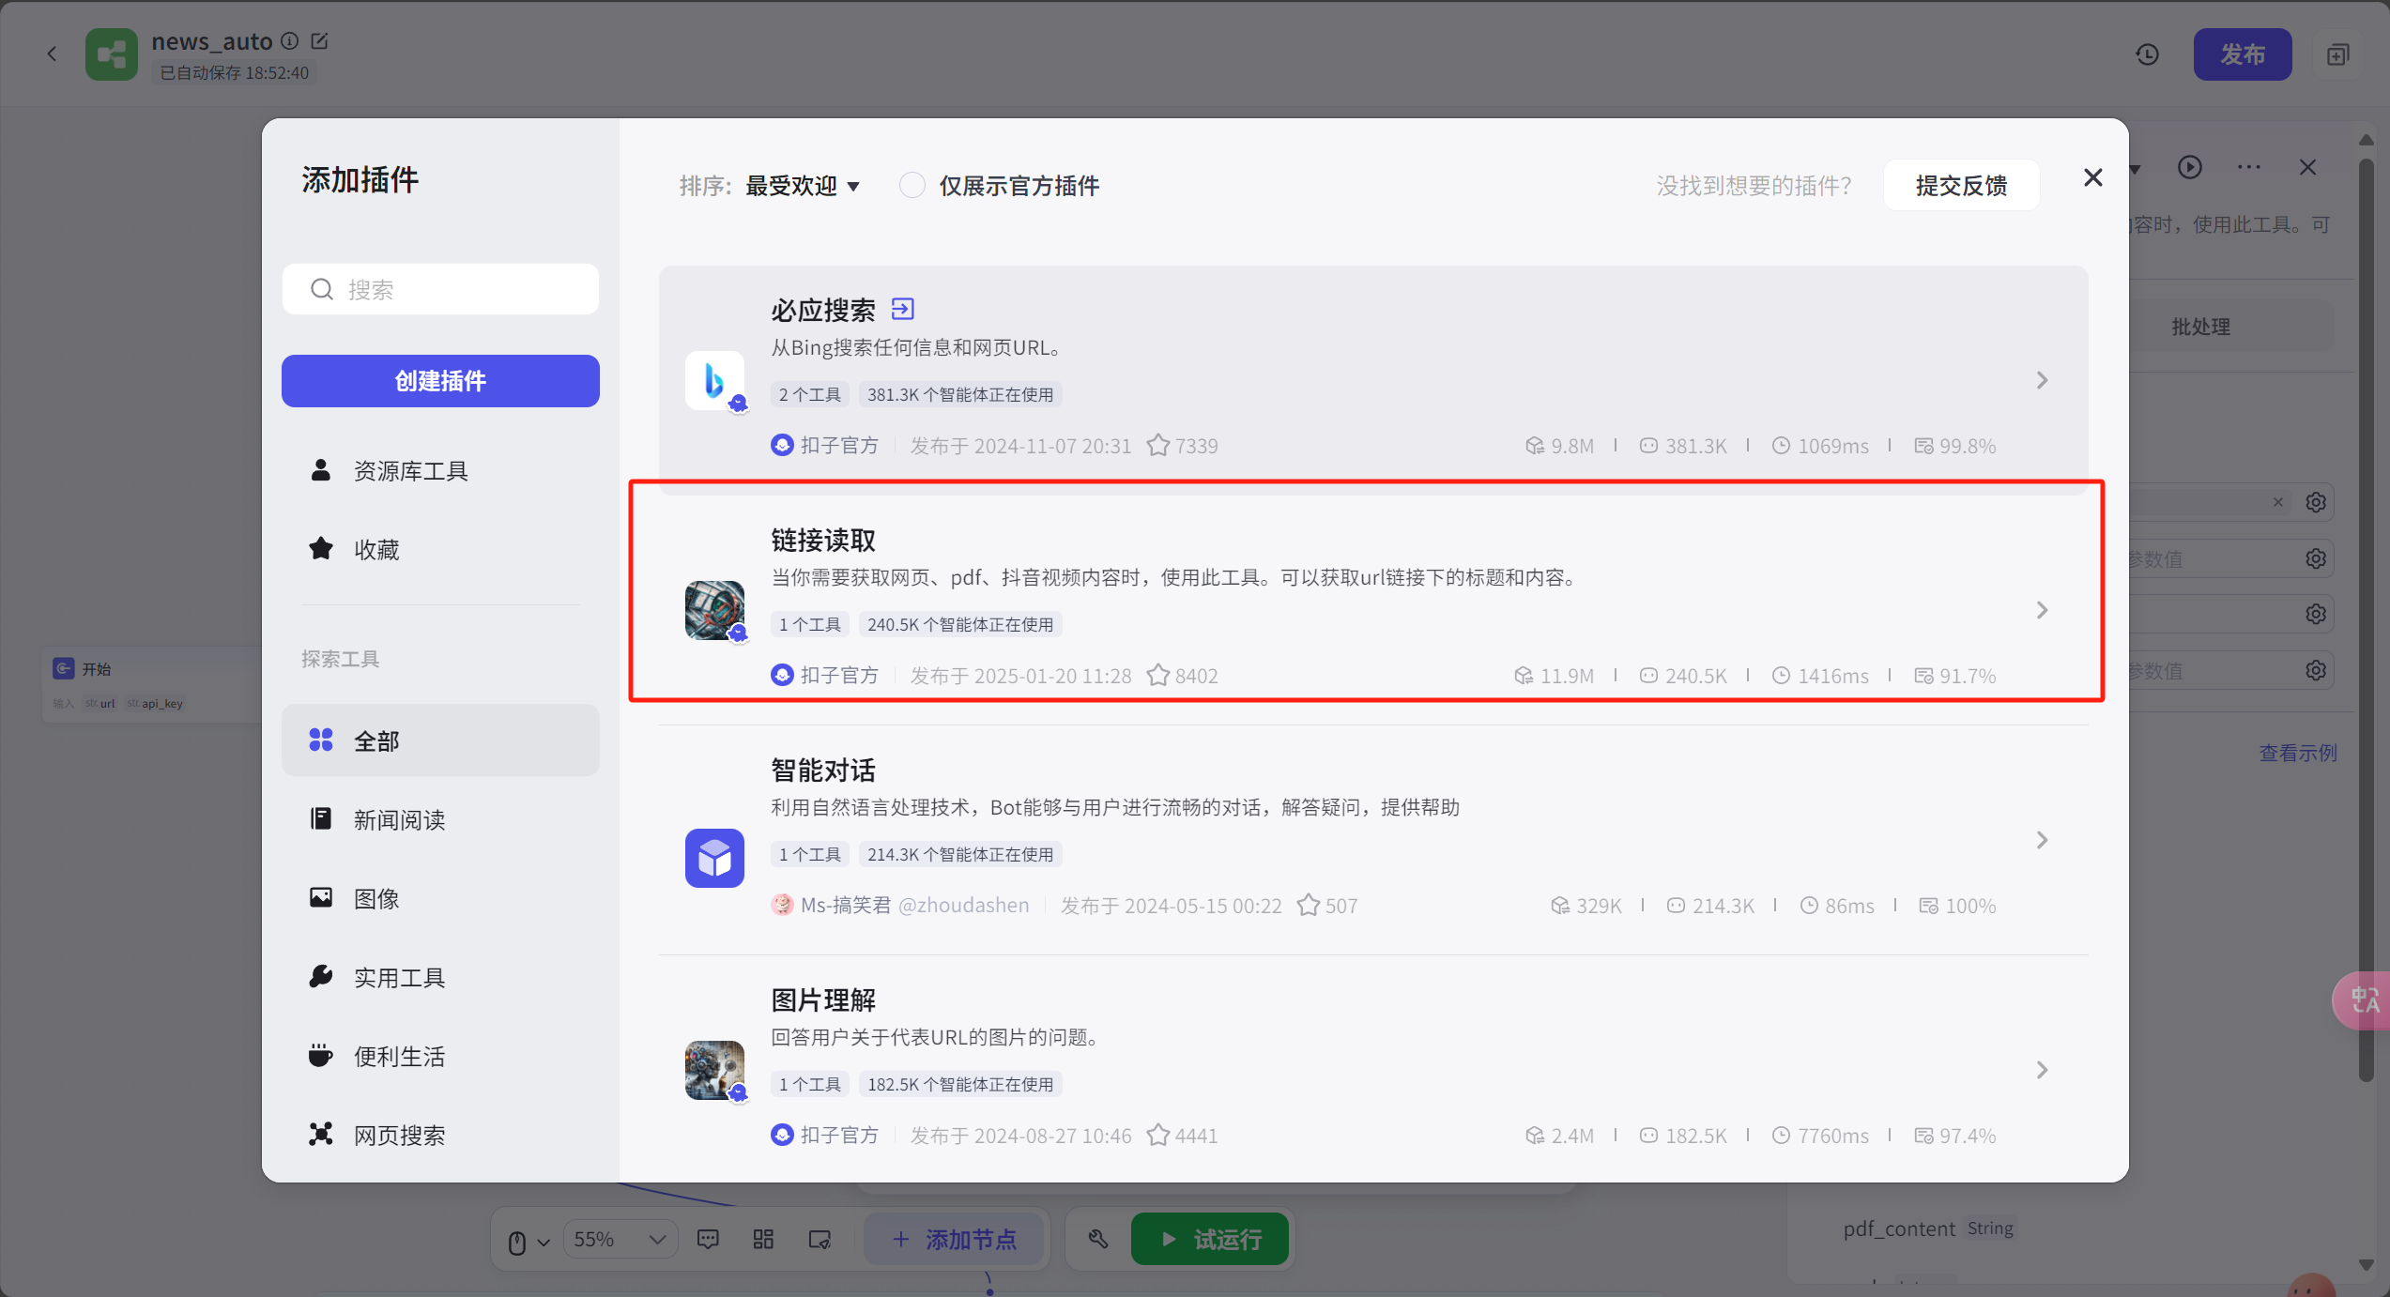Click the 必应搜索 Bing plugin icon
2390x1297 pixels.
(x=714, y=380)
